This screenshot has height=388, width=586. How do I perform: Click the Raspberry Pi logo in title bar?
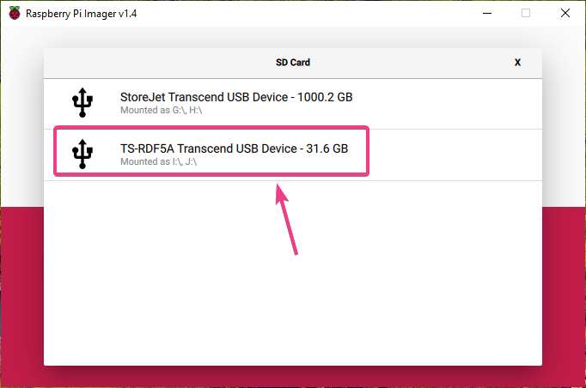click(x=15, y=13)
